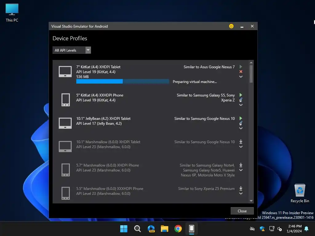Image resolution: width=315 pixels, height=236 pixels.
Task: Click the Android emulator taskbar icon
Action: 192,229
